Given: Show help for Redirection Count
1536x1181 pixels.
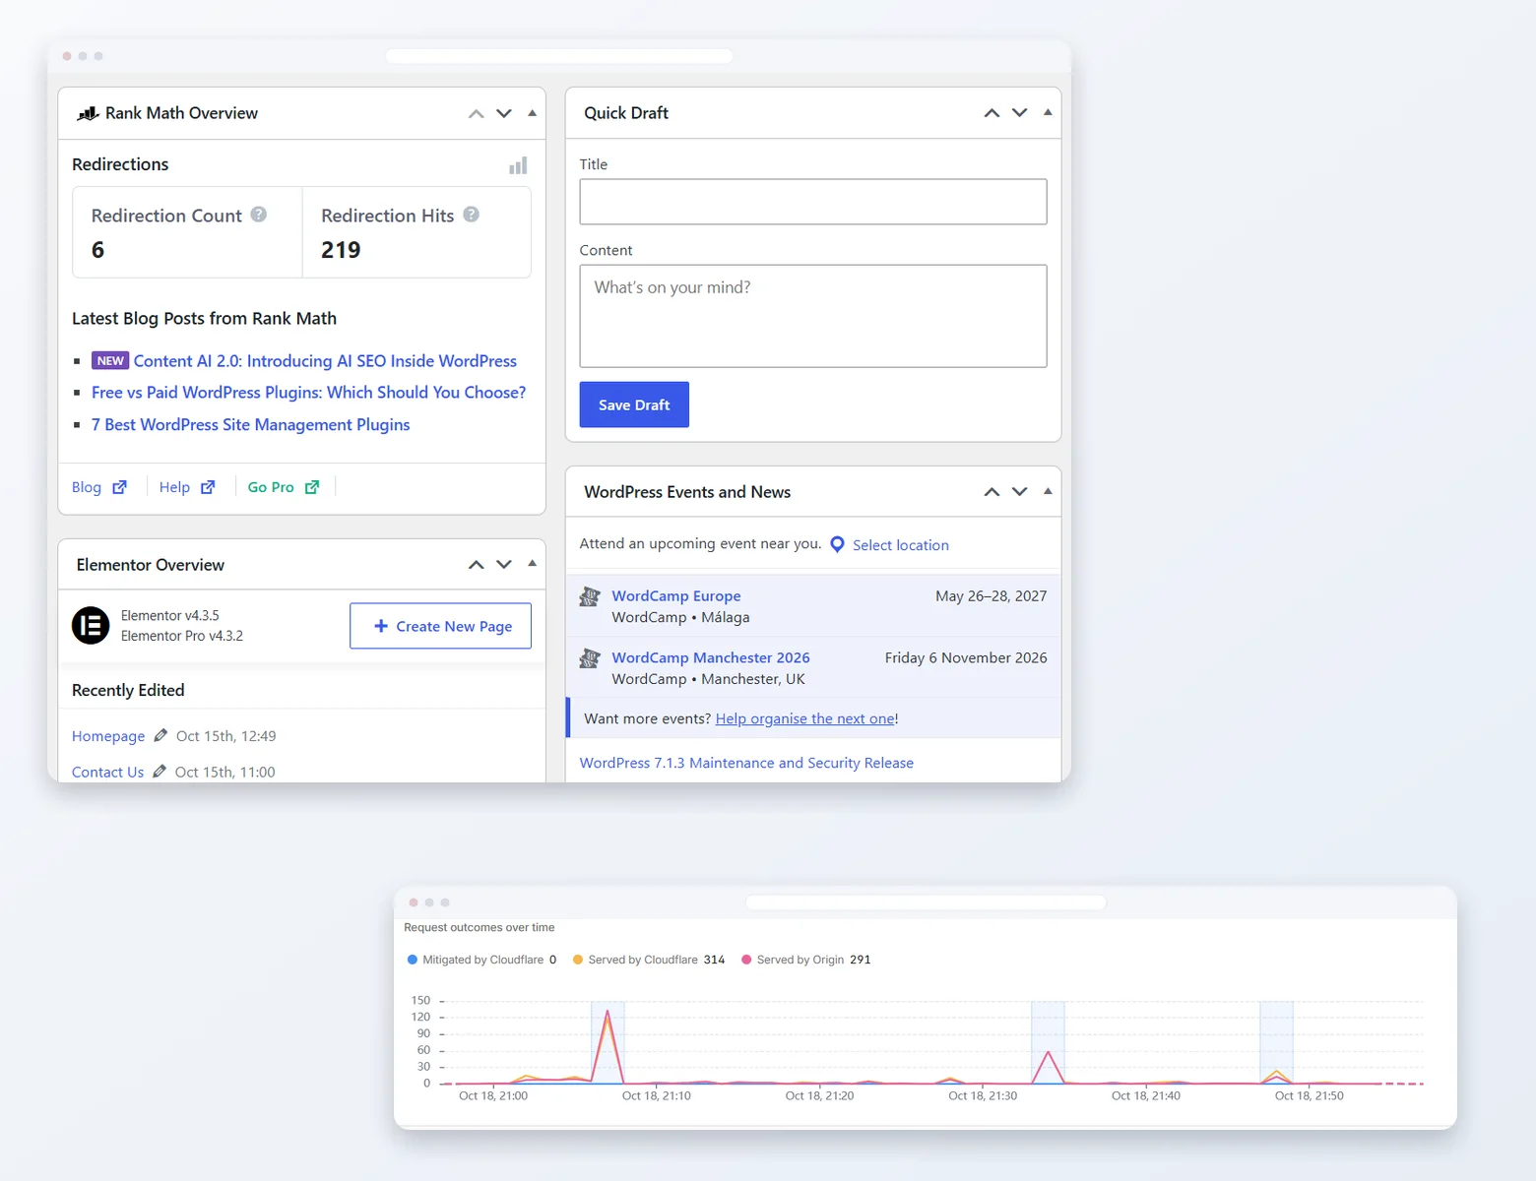Looking at the screenshot, I should click(x=259, y=215).
